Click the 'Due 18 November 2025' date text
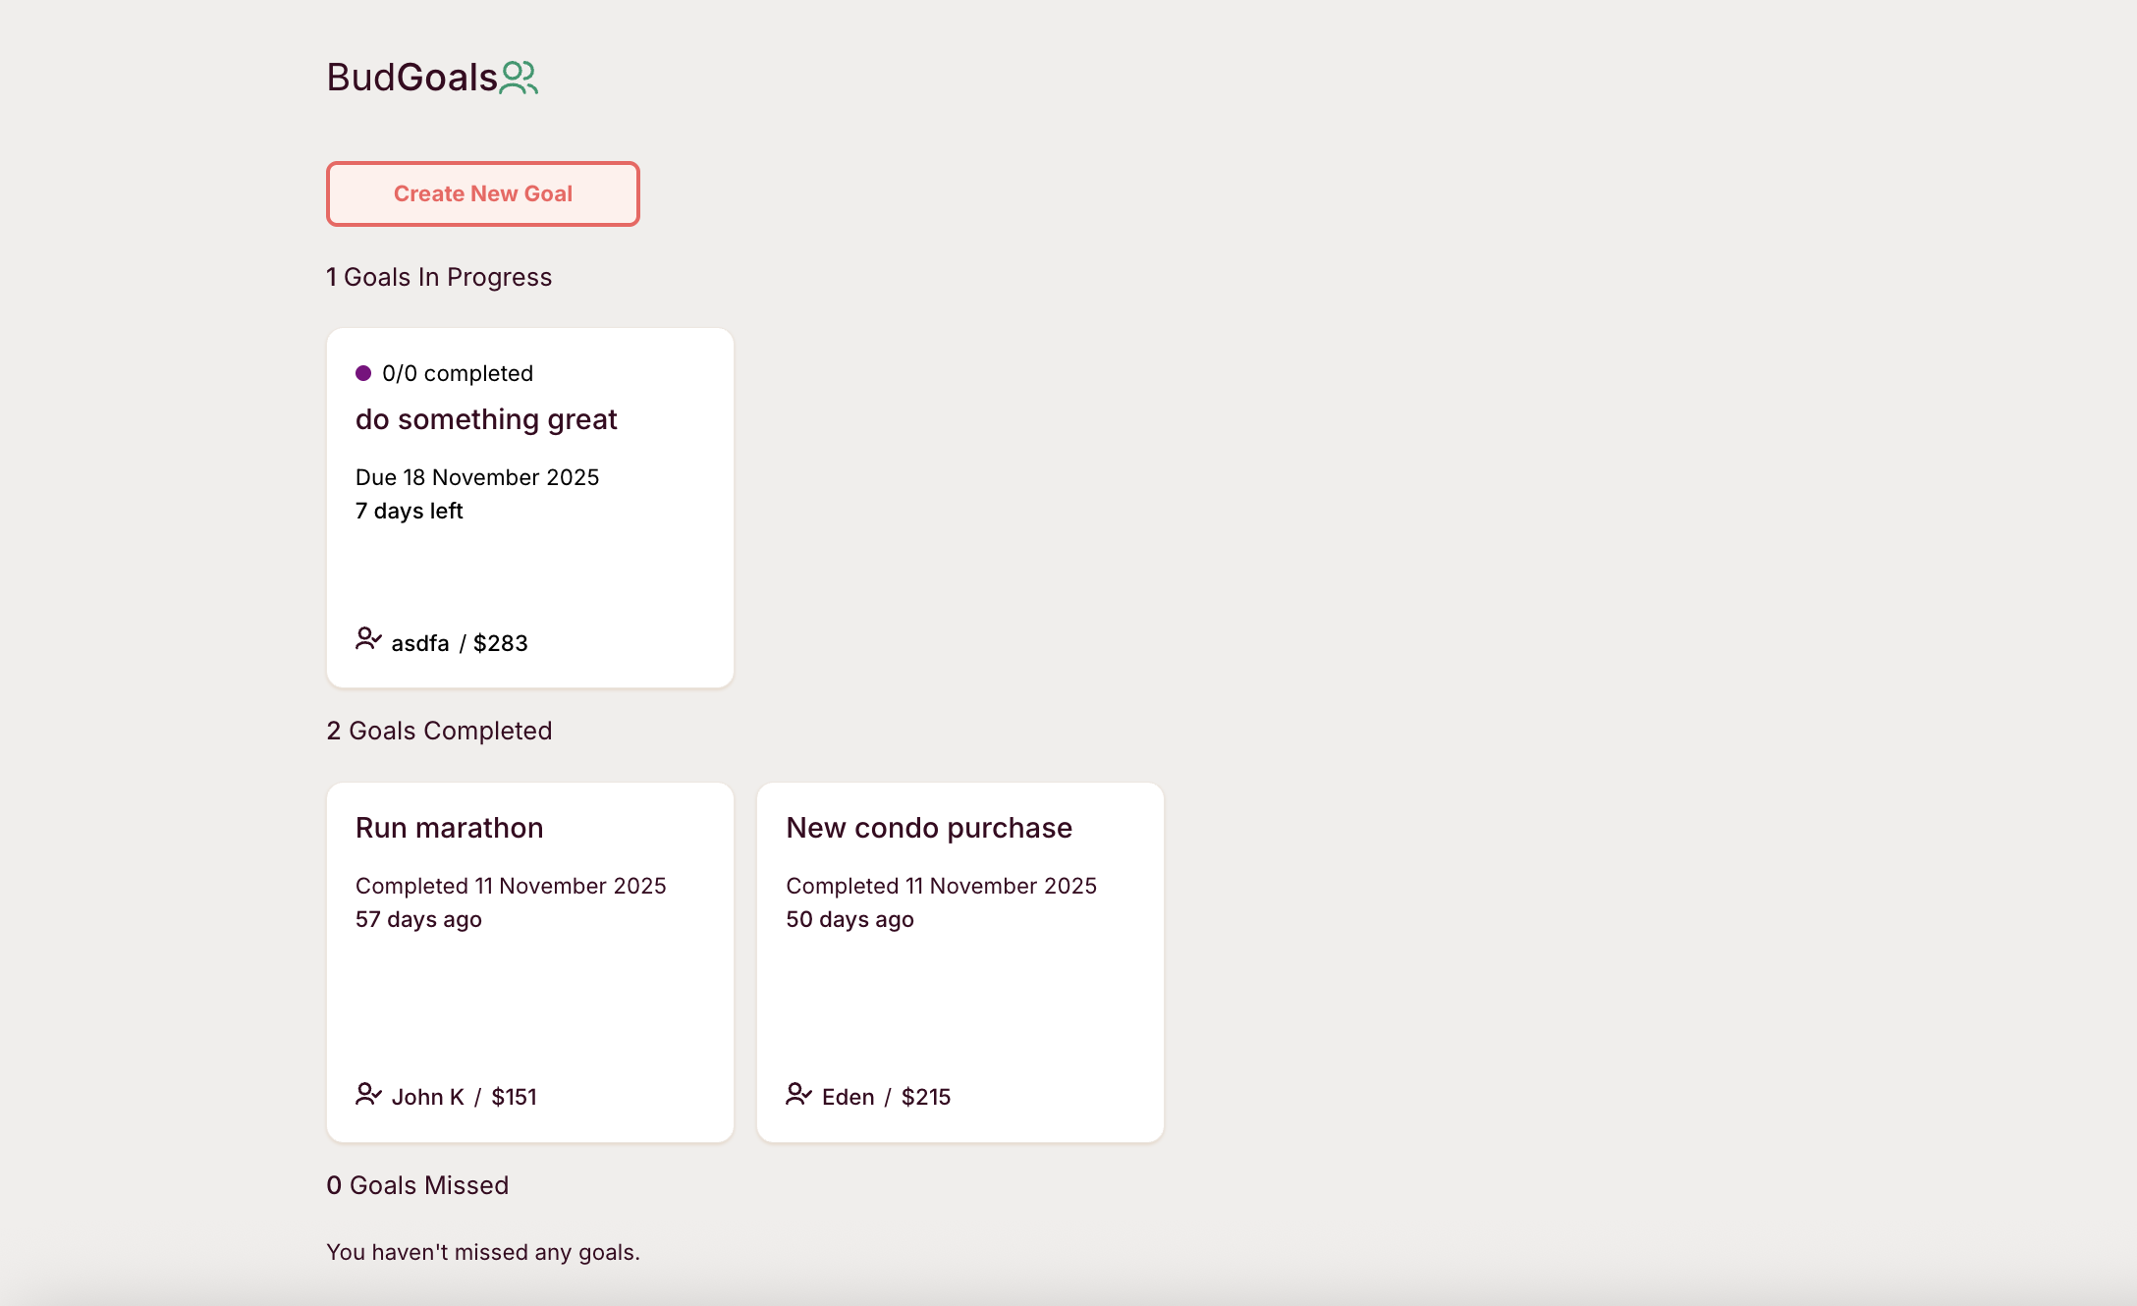Viewport: 2137px width, 1306px height. pyautogui.click(x=477, y=477)
